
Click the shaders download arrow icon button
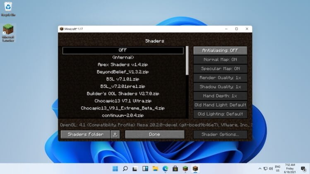point(115,134)
